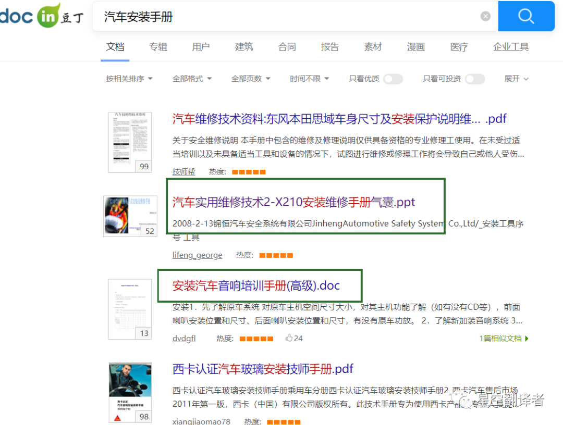Select the 建筑 tab
The height and width of the screenshot is (425, 563).
243,46
